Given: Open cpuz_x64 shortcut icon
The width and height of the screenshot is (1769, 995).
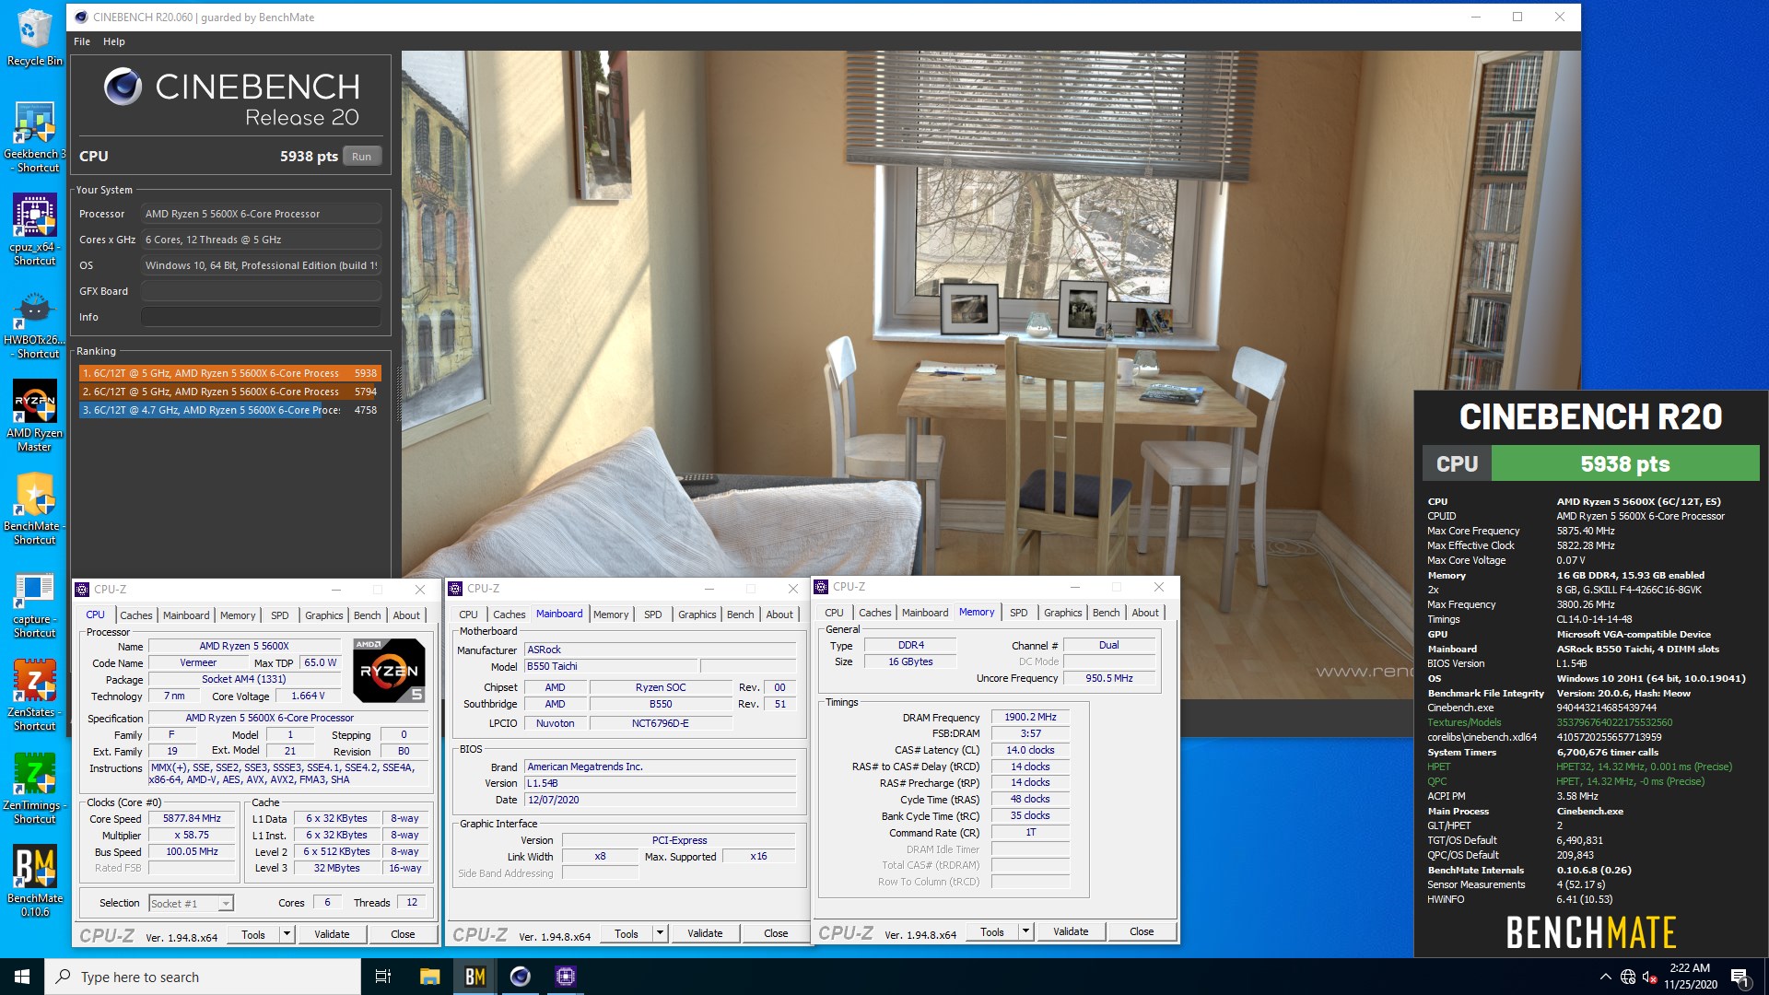Looking at the screenshot, I should point(34,229).
